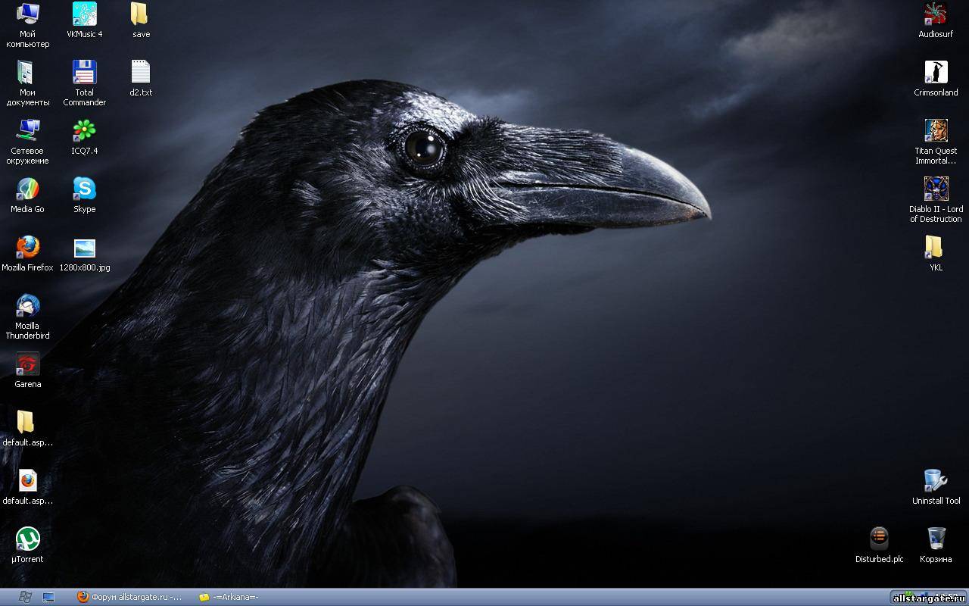Select the Mozilla Thunderbird icon
This screenshot has height=606, width=969.
click(27, 306)
